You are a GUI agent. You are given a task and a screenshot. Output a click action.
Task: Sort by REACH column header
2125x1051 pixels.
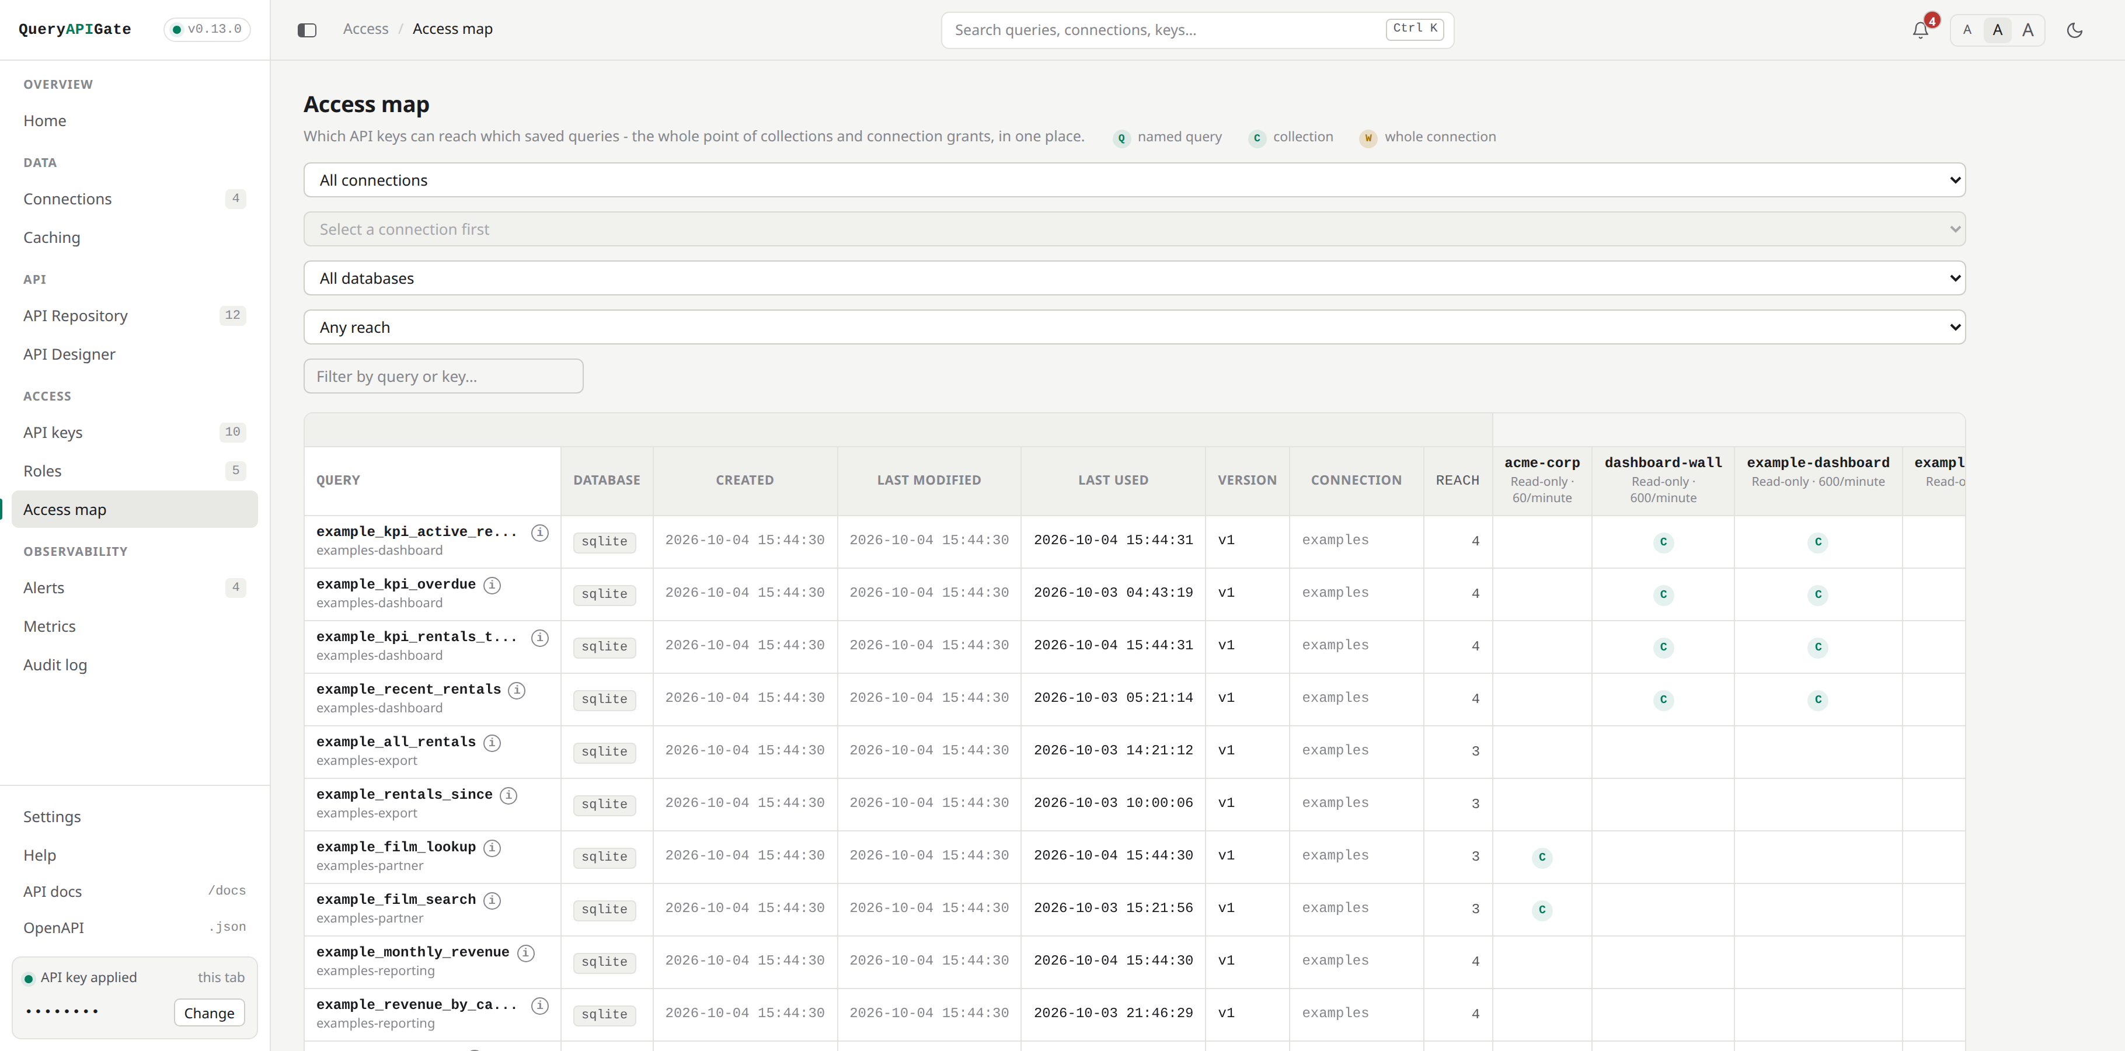point(1457,480)
